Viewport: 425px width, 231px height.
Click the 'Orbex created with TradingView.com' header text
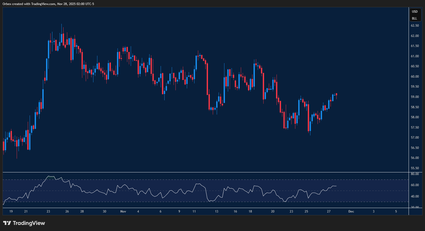29,4
